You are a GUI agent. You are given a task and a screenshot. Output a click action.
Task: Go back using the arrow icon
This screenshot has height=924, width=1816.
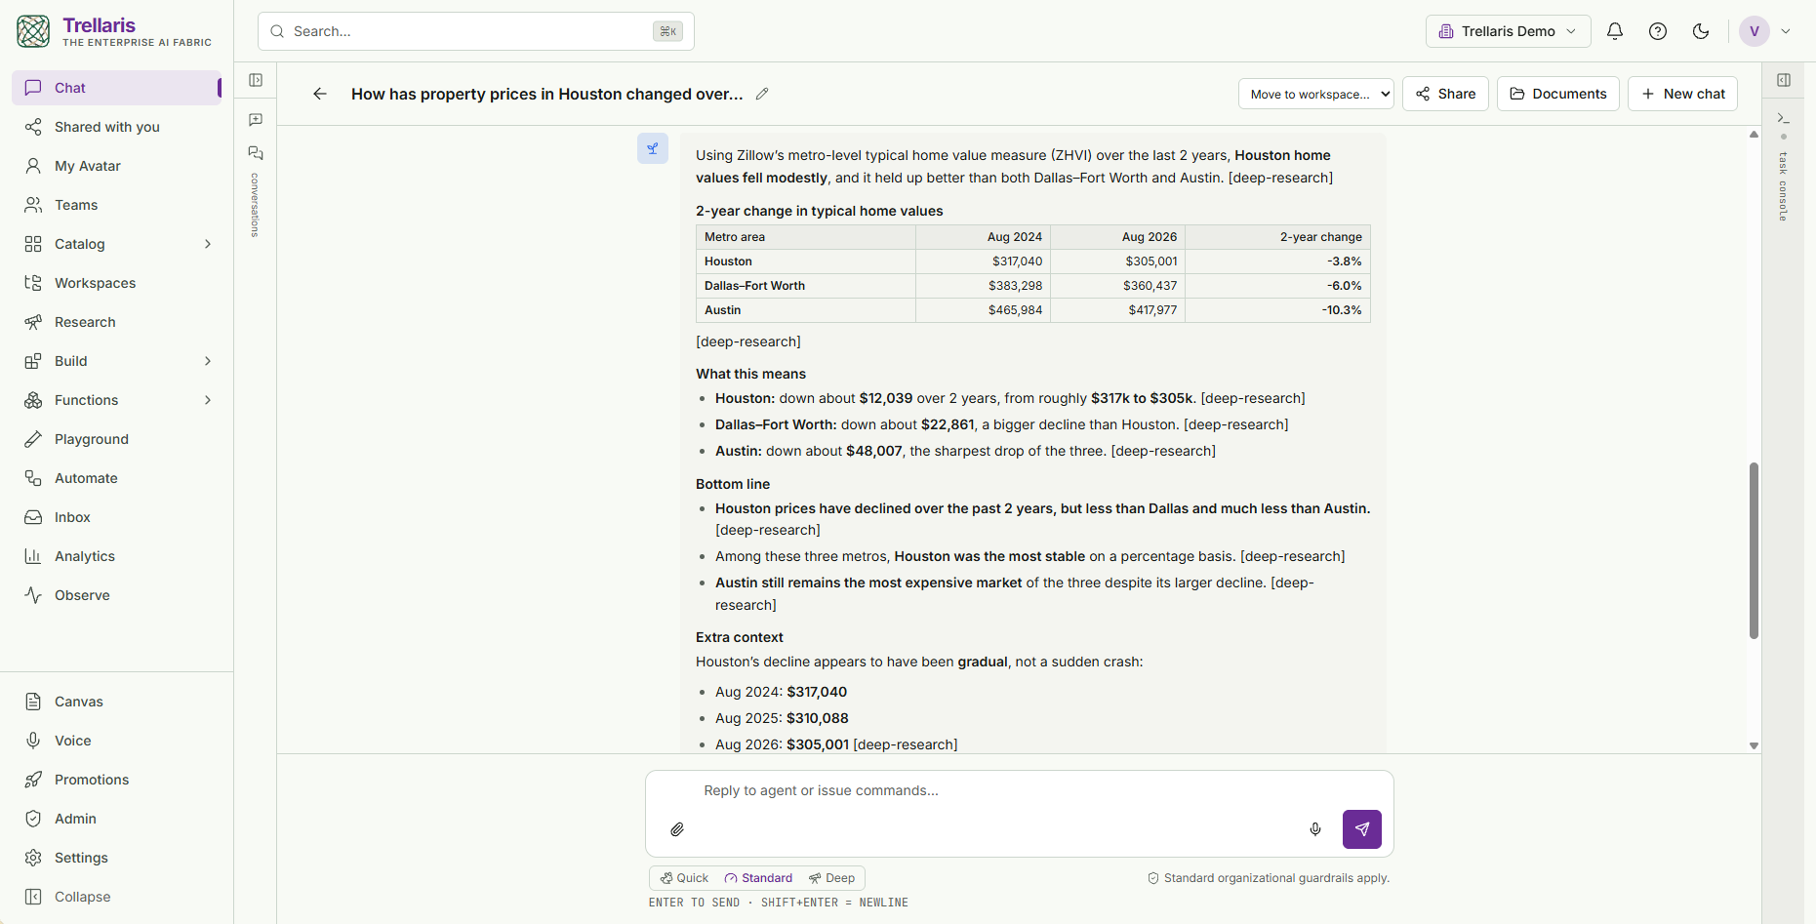coord(320,94)
